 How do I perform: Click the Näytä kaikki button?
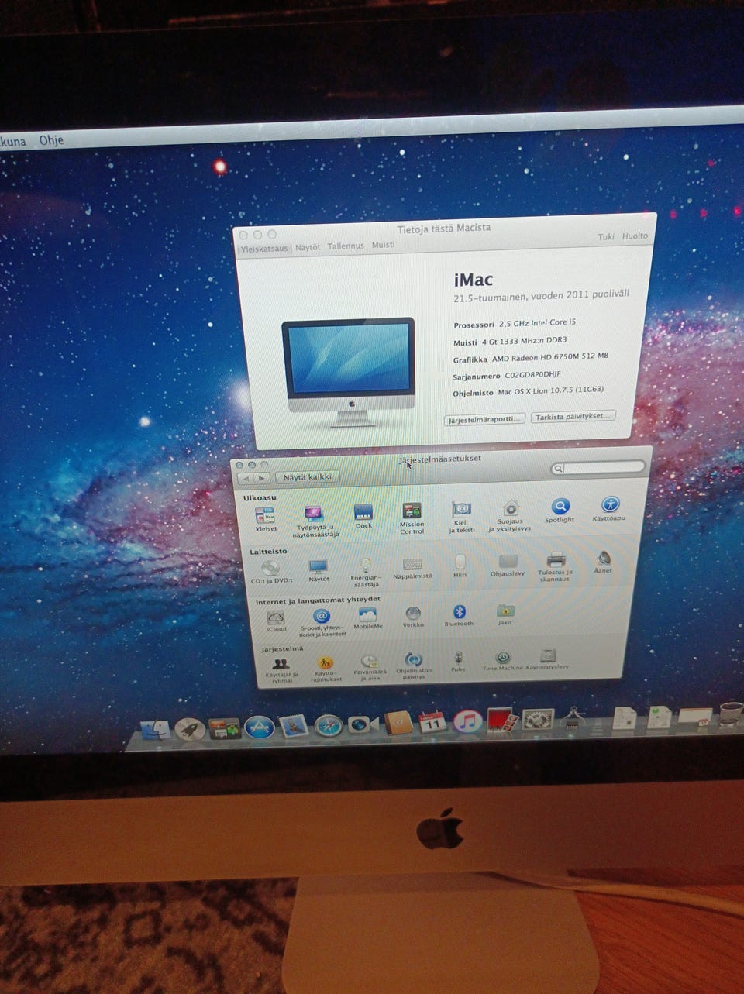click(x=307, y=477)
